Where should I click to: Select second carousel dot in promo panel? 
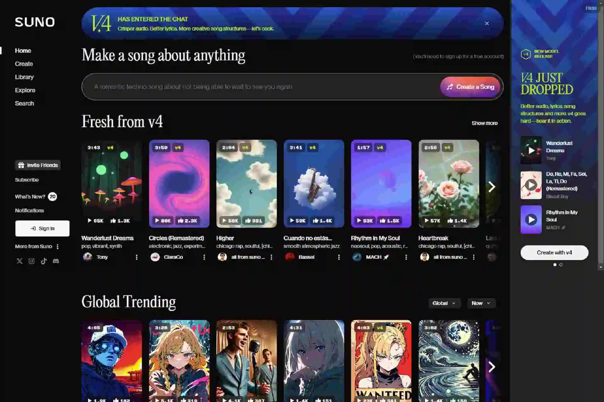coord(561,265)
